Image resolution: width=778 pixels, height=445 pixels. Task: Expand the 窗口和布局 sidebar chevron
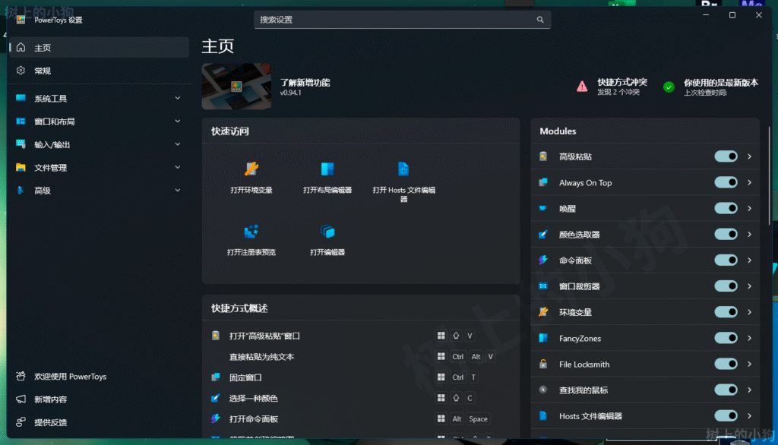click(178, 121)
